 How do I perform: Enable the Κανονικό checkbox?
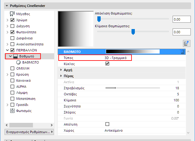pyautogui.click(x=12, y=80)
